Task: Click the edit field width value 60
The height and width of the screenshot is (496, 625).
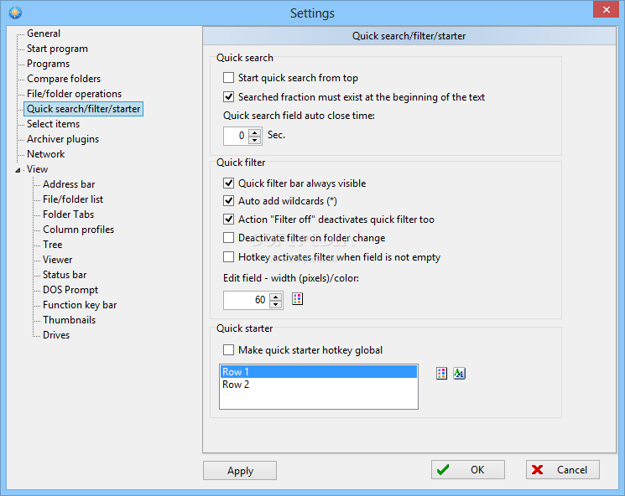Action: click(x=247, y=300)
